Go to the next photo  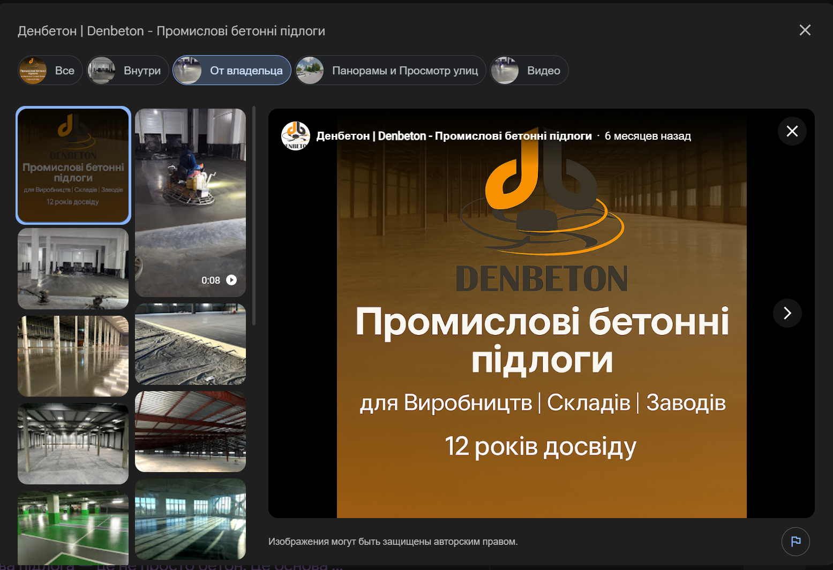coord(787,313)
